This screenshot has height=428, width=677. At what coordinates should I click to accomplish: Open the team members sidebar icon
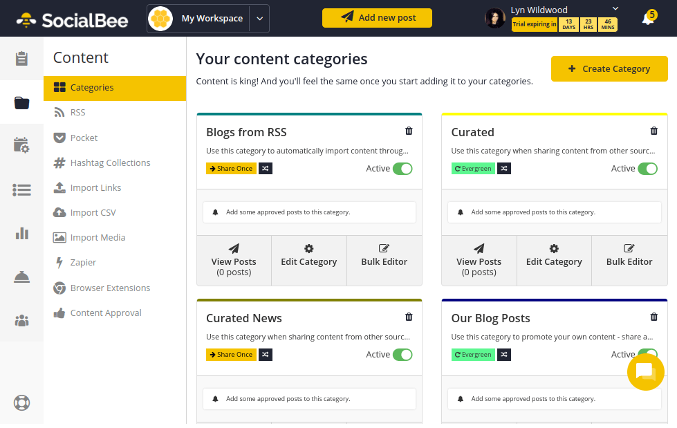tap(21, 320)
